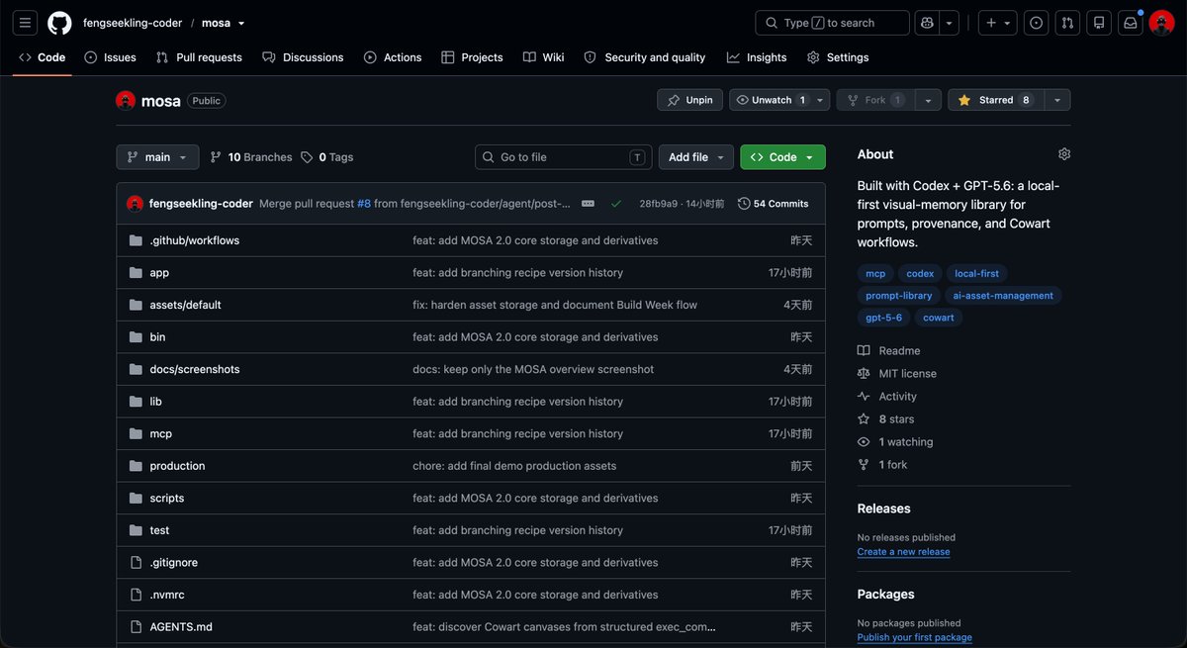Open the 54 Commits history
The height and width of the screenshot is (648, 1187).
tap(774, 203)
